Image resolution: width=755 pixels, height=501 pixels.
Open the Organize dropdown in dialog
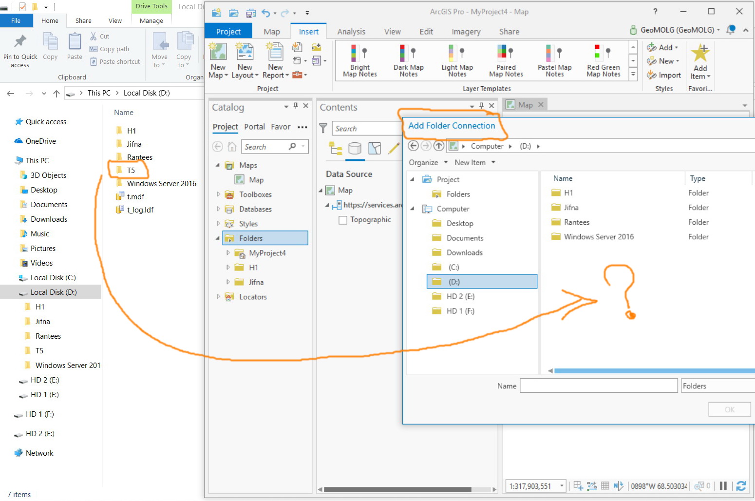point(428,162)
